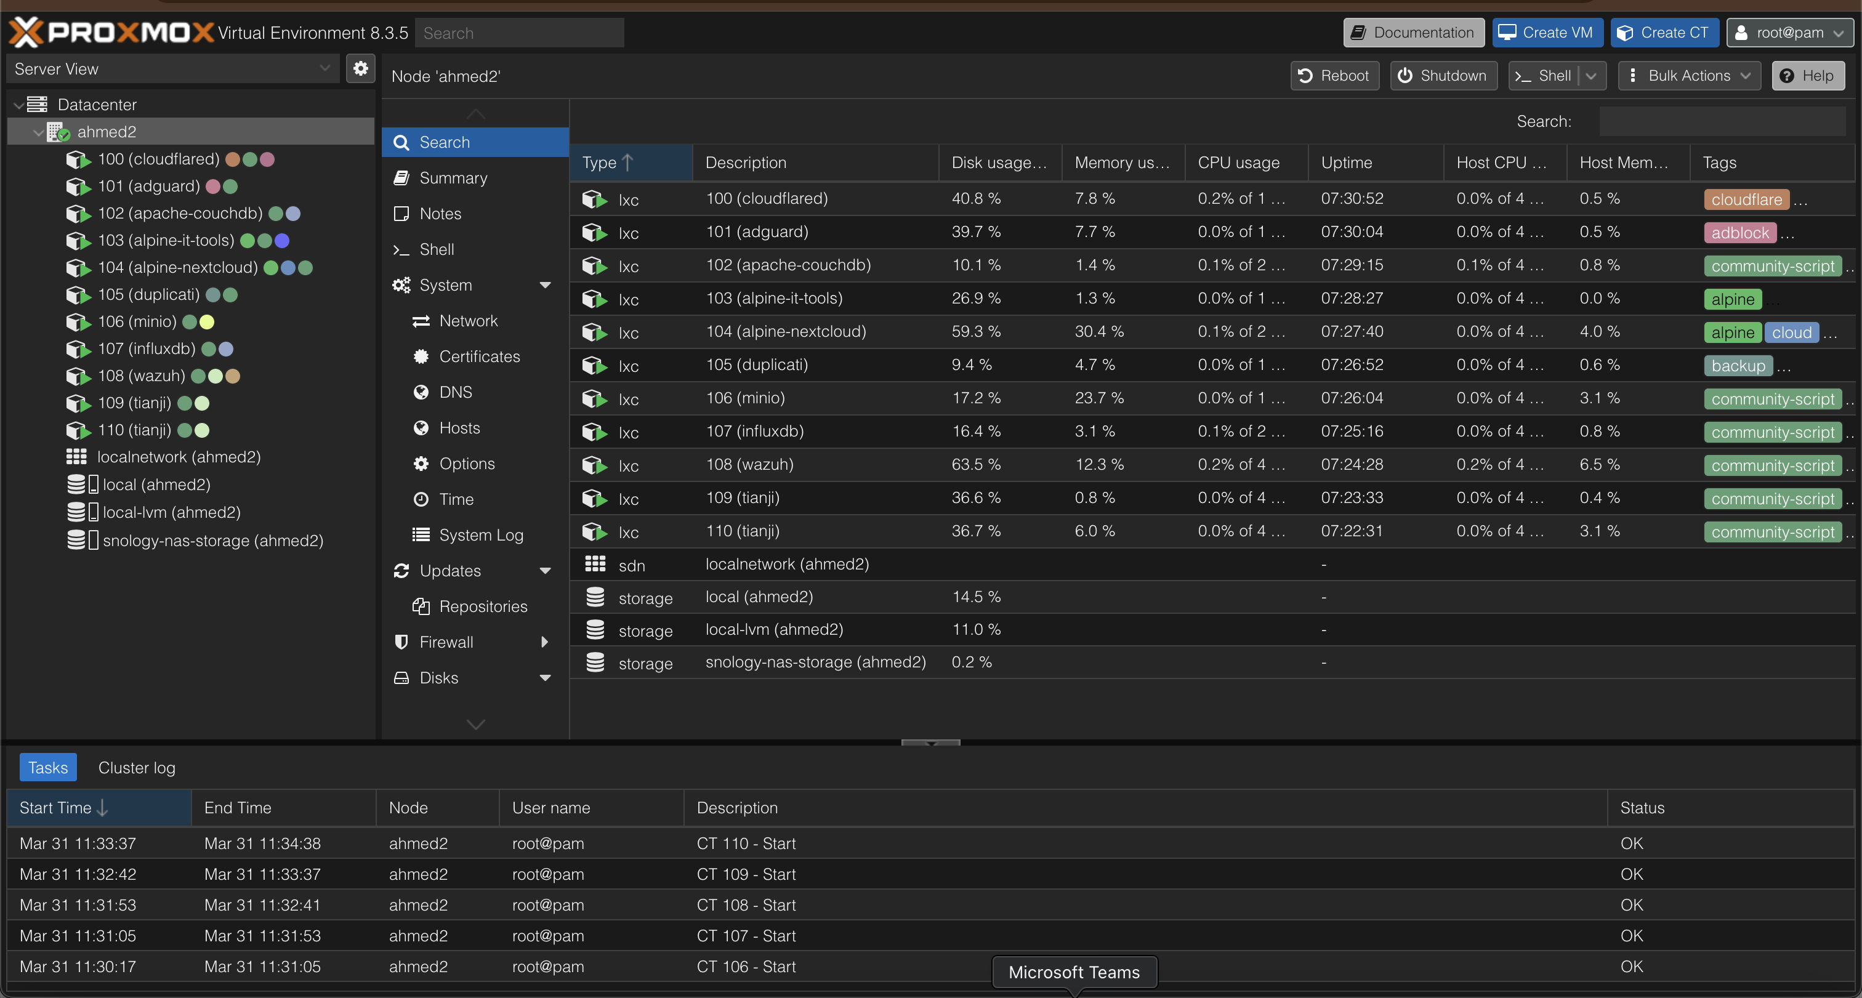Screen dimensions: 1862x998
Task: Focus the Search filter field above table
Action: coord(1722,121)
